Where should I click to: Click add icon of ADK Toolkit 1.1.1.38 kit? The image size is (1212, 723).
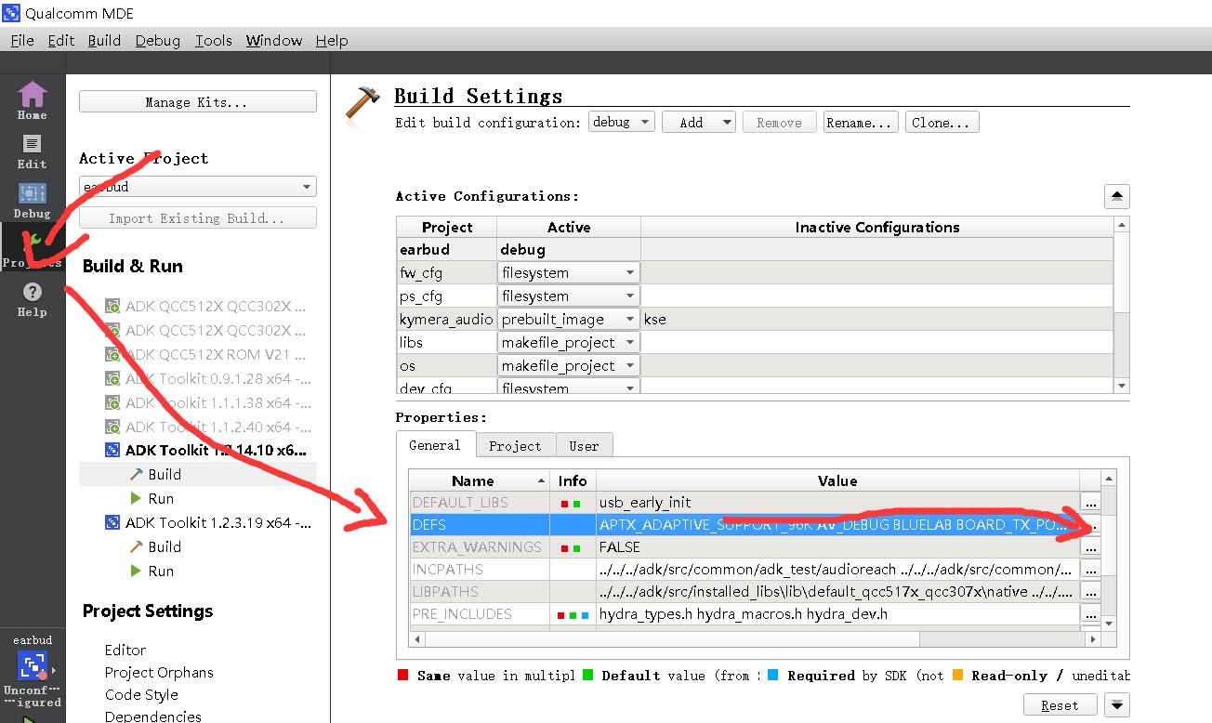point(112,403)
